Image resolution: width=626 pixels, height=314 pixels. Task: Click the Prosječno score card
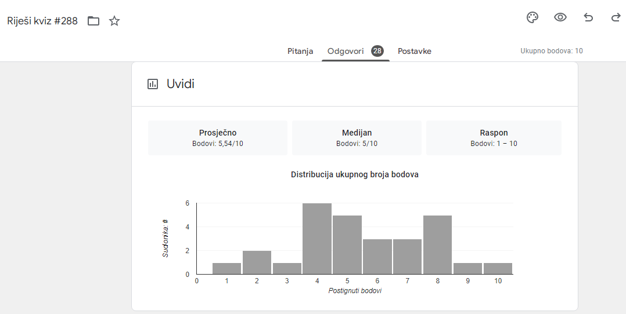pyautogui.click(x=218, y=138)
